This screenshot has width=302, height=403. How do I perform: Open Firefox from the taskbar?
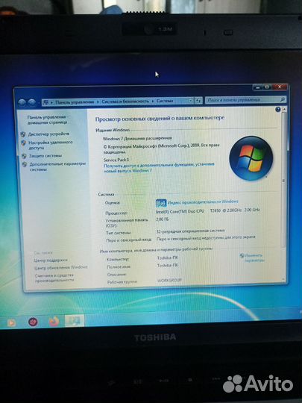pyautogui.click(x=54, y=321)
